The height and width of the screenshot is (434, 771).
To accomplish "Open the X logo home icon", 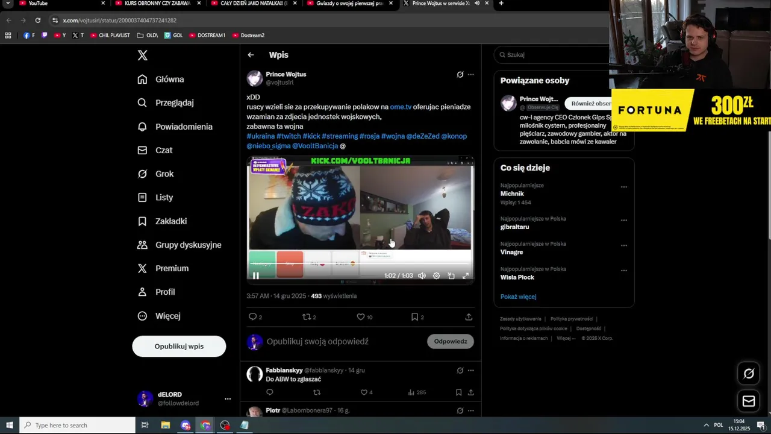I will (142, 55).
